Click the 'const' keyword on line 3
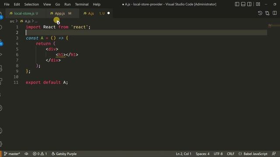This screenshot has height=157, width=280. pos(32,38)
